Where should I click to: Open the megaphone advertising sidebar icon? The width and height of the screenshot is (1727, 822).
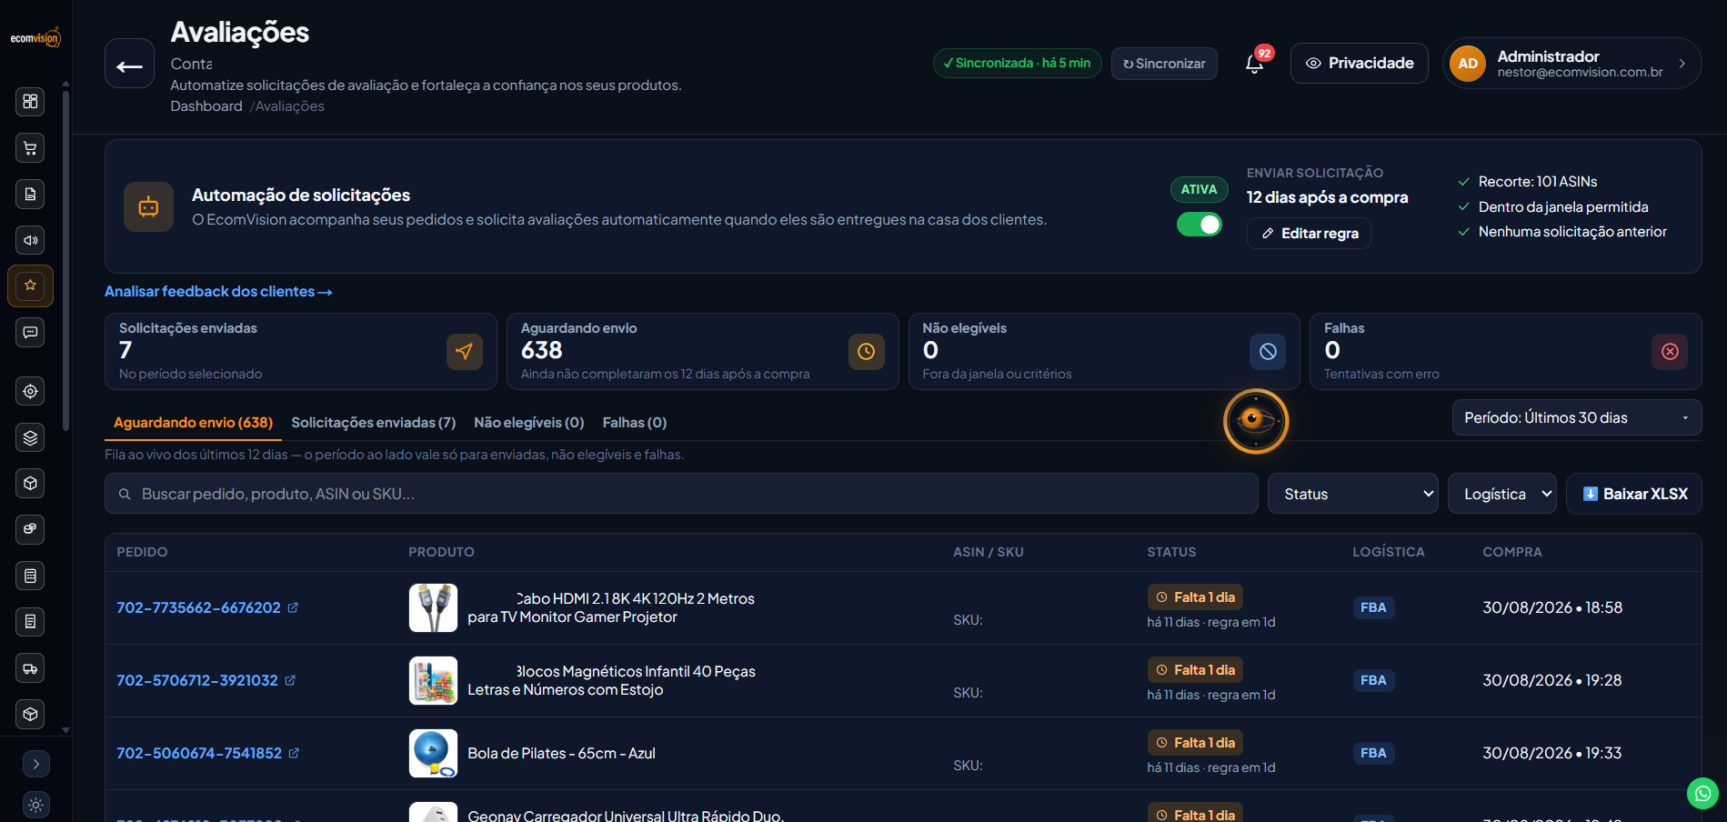pos(30,240)
